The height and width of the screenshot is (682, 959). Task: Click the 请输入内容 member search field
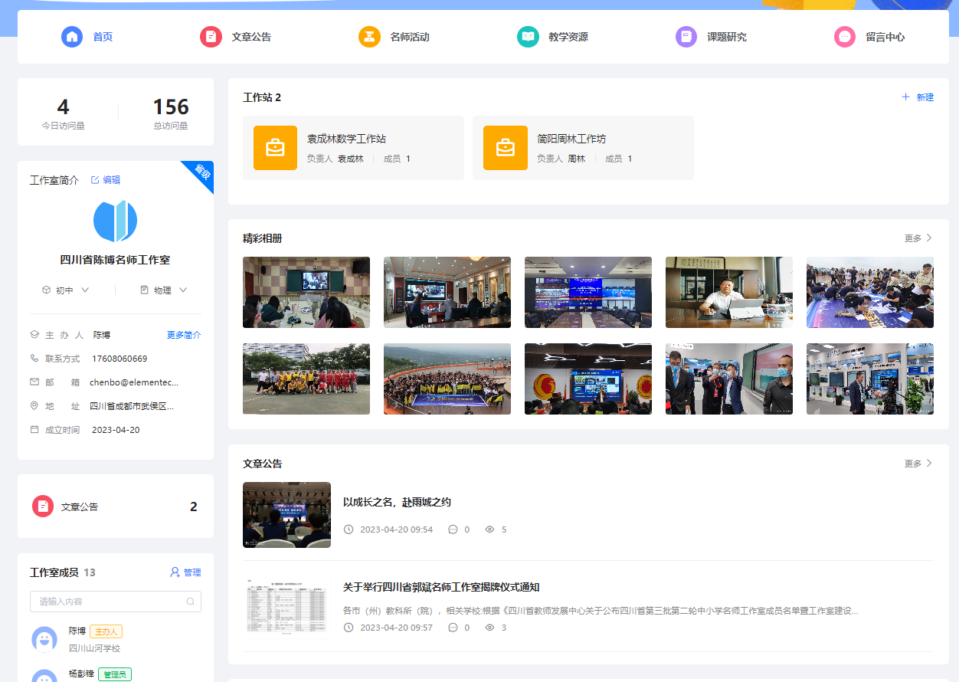click(x=107, y=602)
